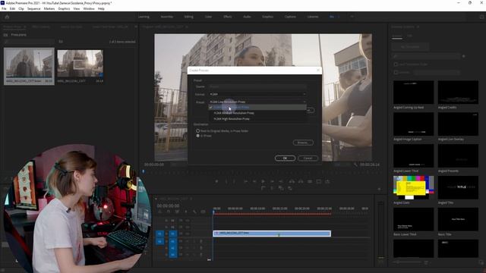
Task: Check the Libraries checkbox in Essential Graphics
Action: tap(396, 73)
